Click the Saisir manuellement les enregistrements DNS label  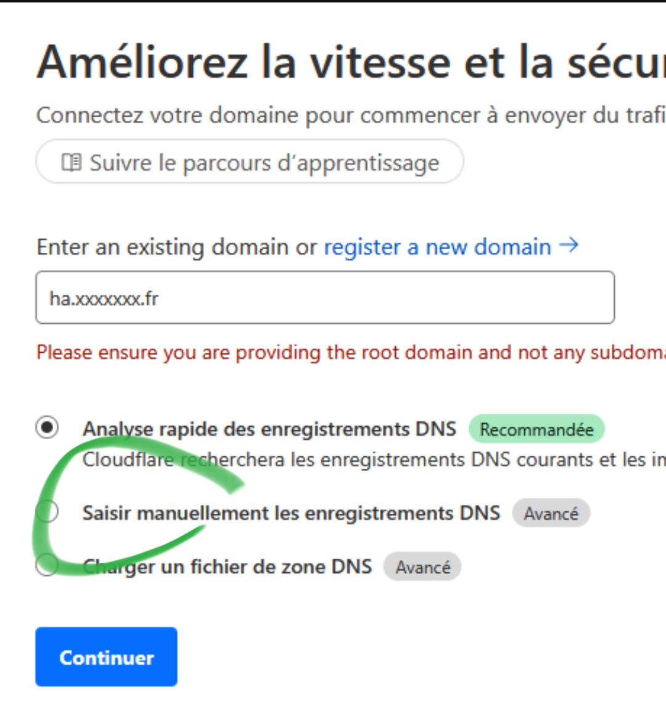[291, 513]
